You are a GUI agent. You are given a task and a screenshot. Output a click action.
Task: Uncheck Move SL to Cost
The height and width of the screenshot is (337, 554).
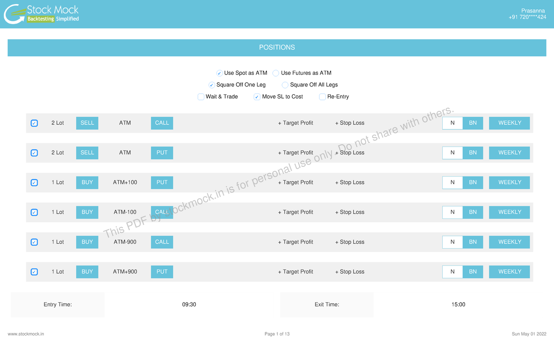(257, 97)
